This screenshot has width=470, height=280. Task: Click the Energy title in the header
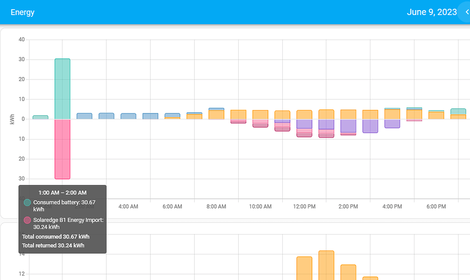[22, 12]
